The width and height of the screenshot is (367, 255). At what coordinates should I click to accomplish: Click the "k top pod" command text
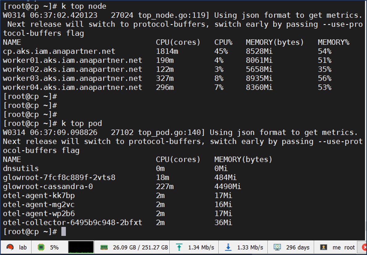[x=82, y=124]
